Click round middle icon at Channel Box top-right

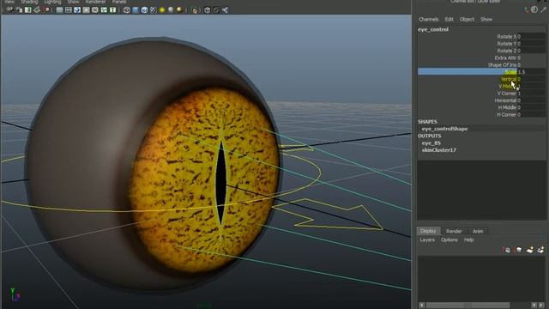pos(534,9)
